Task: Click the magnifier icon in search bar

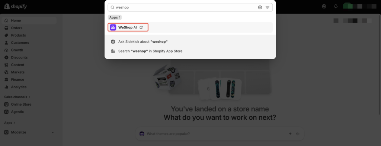Action: pyautogui.click(x=112, y=7)
